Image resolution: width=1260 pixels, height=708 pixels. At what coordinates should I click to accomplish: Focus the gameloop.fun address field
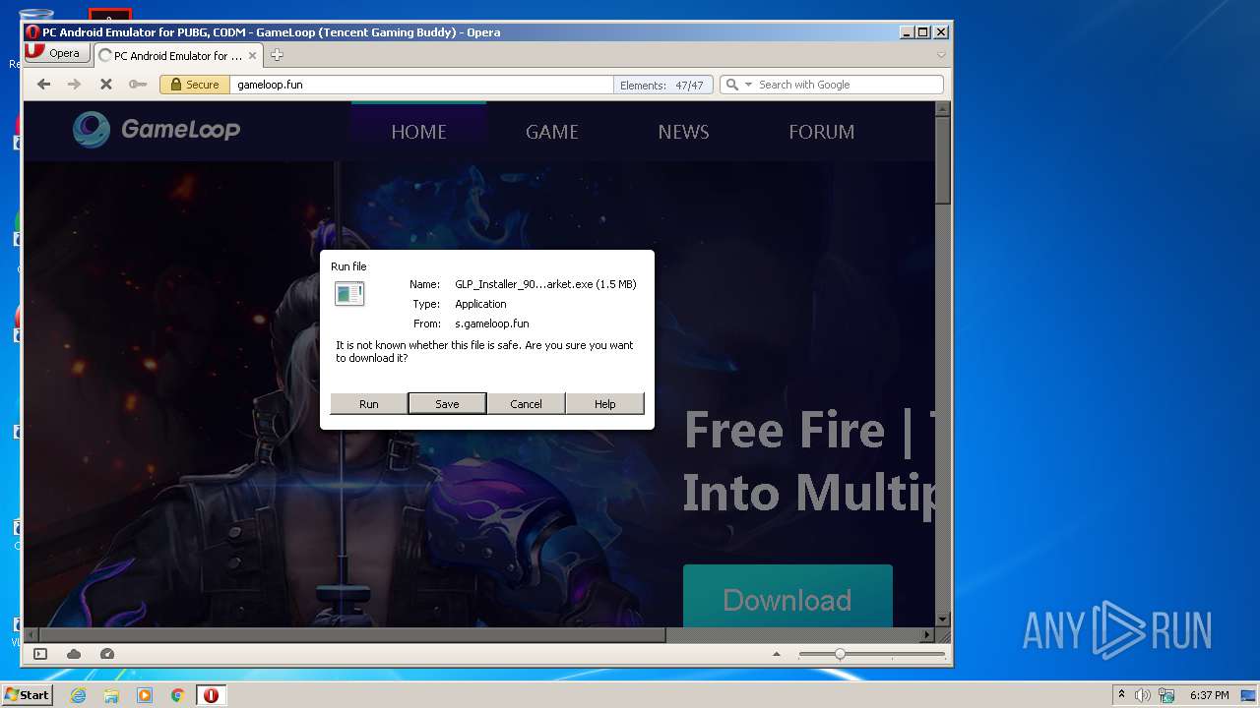(x=421, y=85)
